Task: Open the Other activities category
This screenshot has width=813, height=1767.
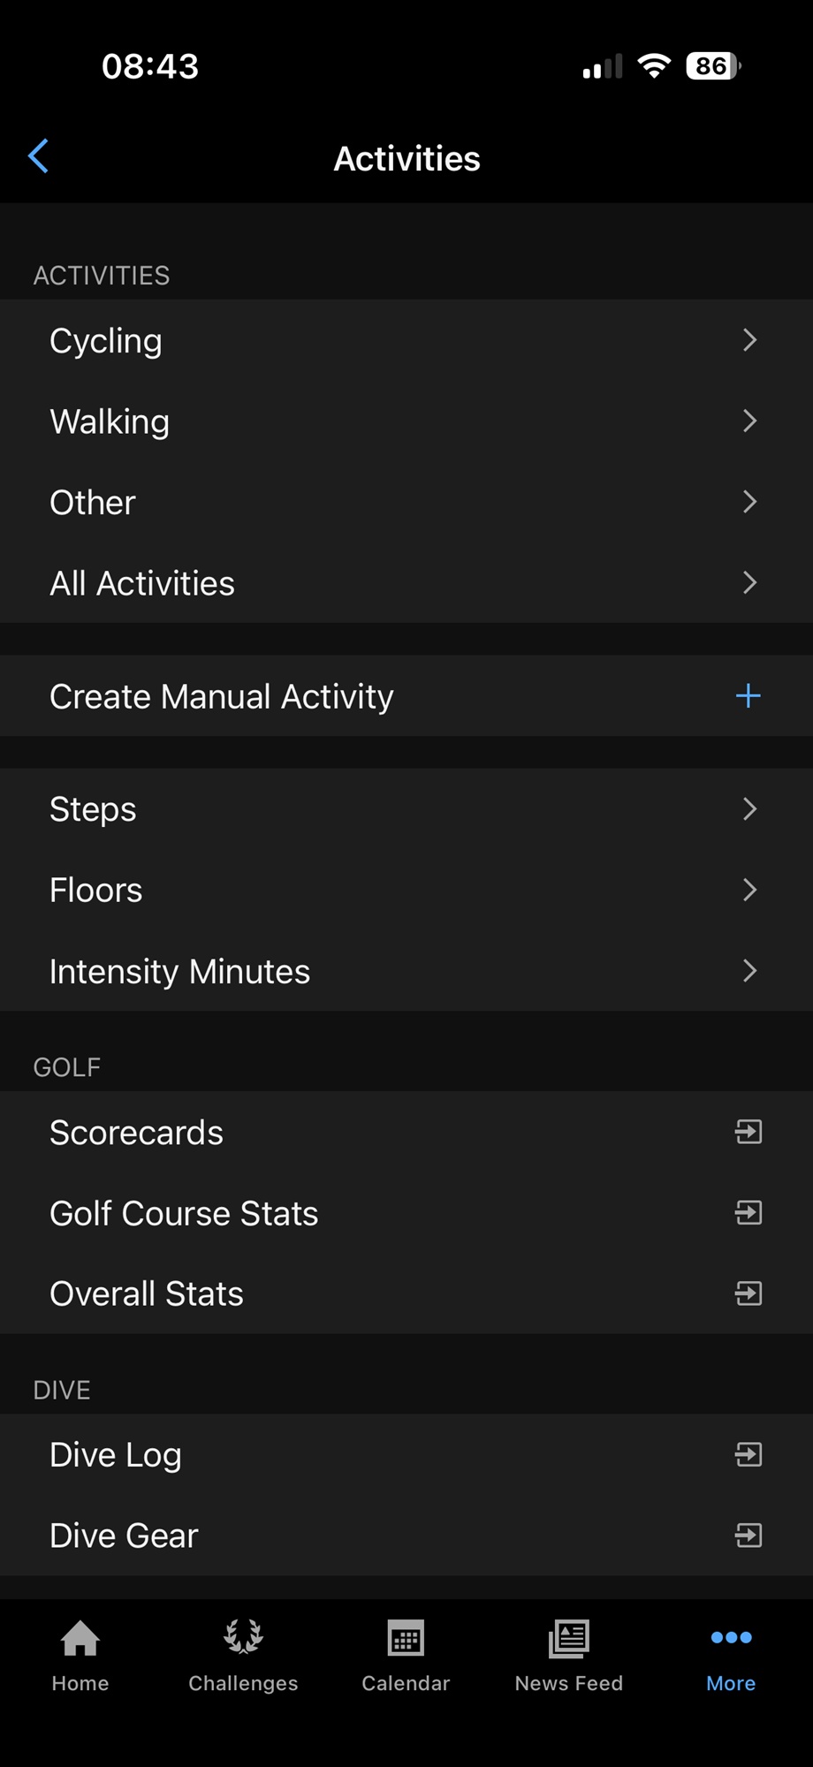Action: coord(93,502)
